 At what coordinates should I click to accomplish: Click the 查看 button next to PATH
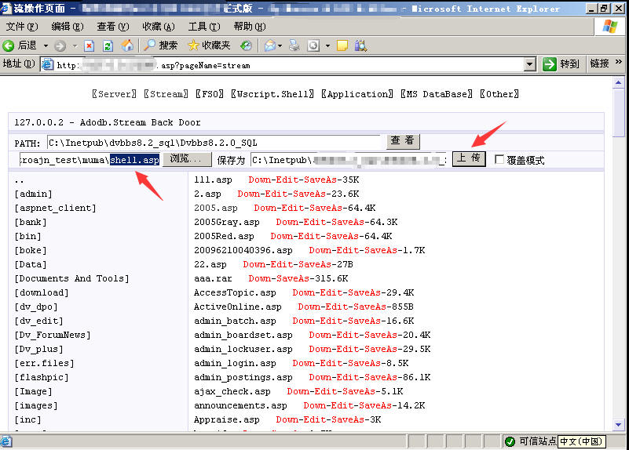pos(403,141)
